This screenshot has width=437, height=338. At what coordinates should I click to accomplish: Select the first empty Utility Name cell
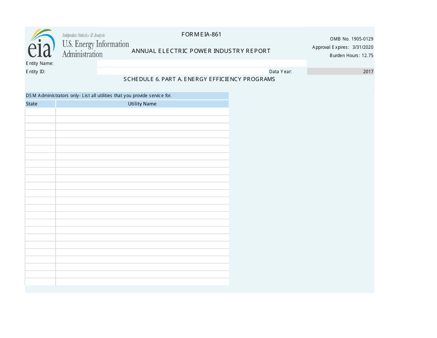[x=142, y=111]
